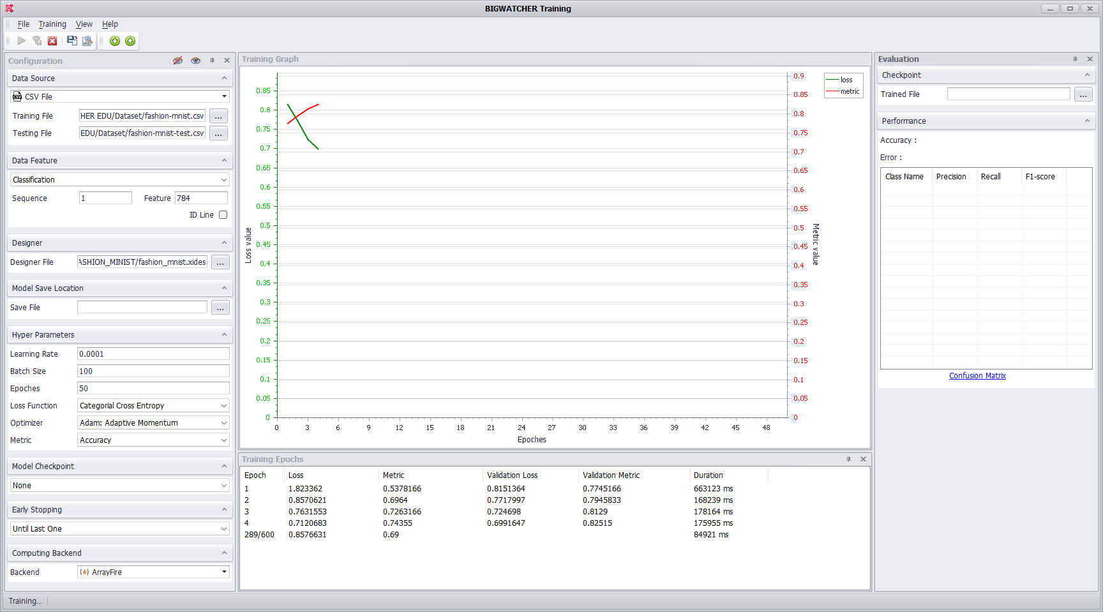Click the red stop training icon

click(x=52, y=41)
